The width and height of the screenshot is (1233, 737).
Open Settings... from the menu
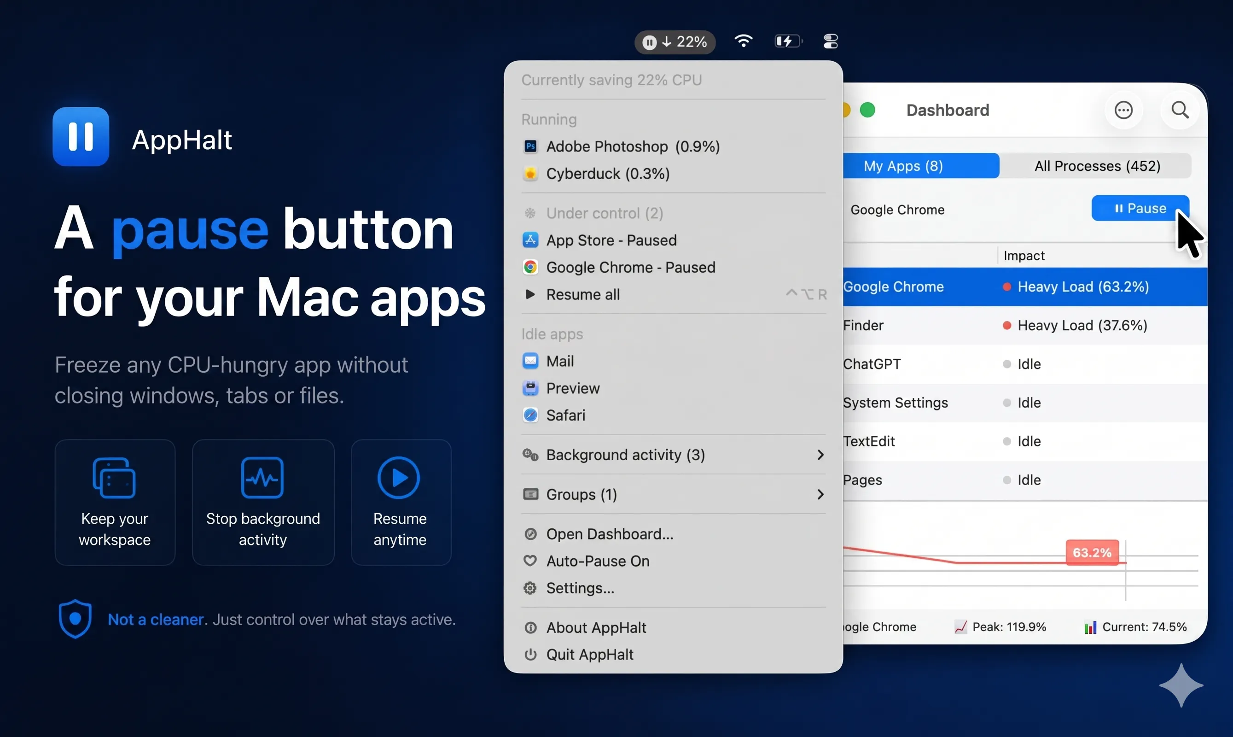[673, 588]
